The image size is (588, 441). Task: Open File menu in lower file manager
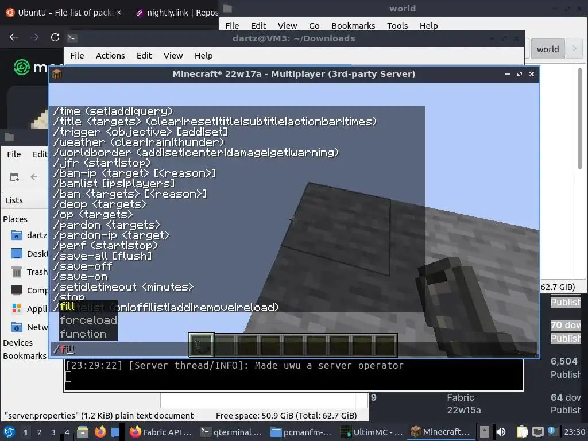[x=14, y=154]
